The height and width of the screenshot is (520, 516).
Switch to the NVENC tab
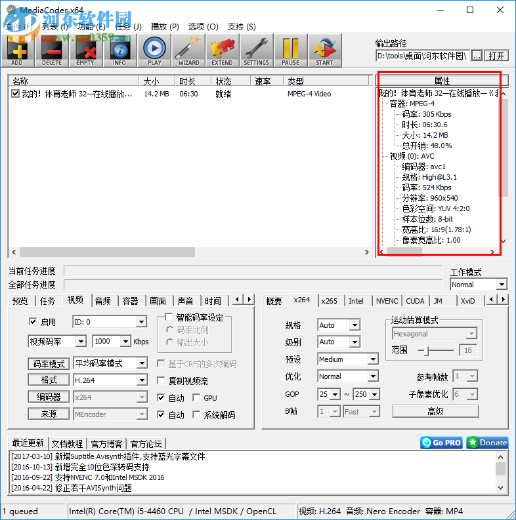pos(387,301)
